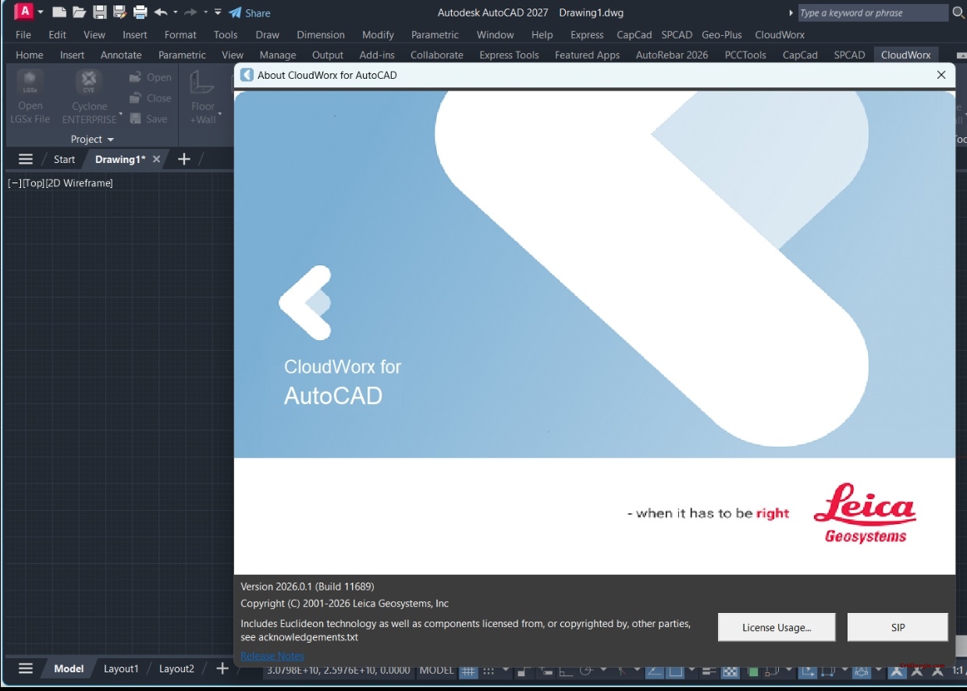The height and width of the screenshot is (691, 967).
Task: Click the Save As icon with pencil
Action: pos(119,12)
